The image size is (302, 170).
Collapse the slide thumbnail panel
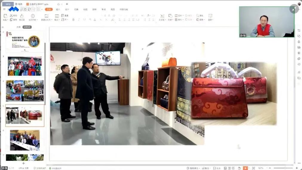pyautogui.click(x=3, y=27)
